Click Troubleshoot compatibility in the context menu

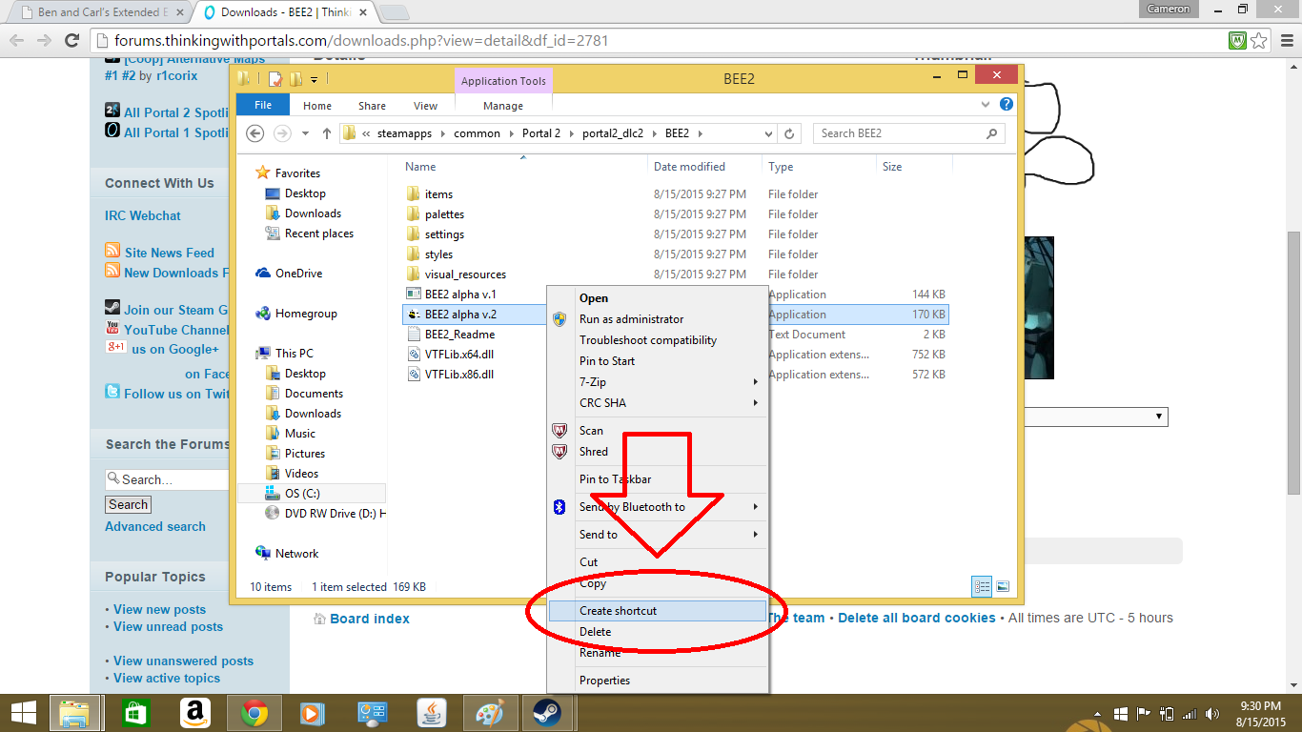tap(658, 340)
